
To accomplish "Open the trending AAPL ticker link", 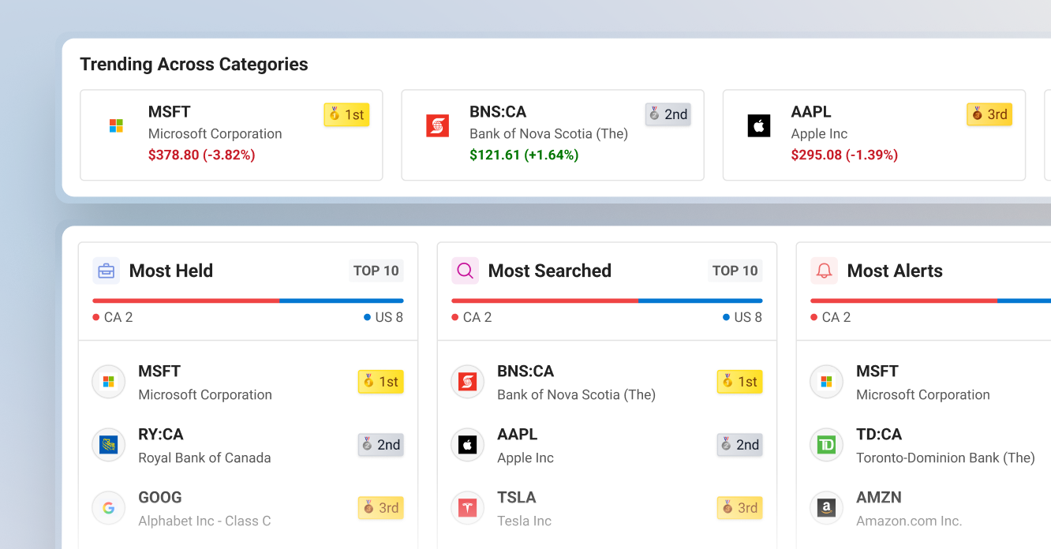I will pyautogui.click(x=811, y=112).
